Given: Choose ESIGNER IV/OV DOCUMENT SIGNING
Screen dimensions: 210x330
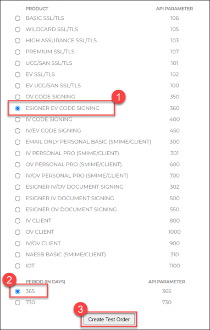Looking at the screenshot, I should pos(18,187).
